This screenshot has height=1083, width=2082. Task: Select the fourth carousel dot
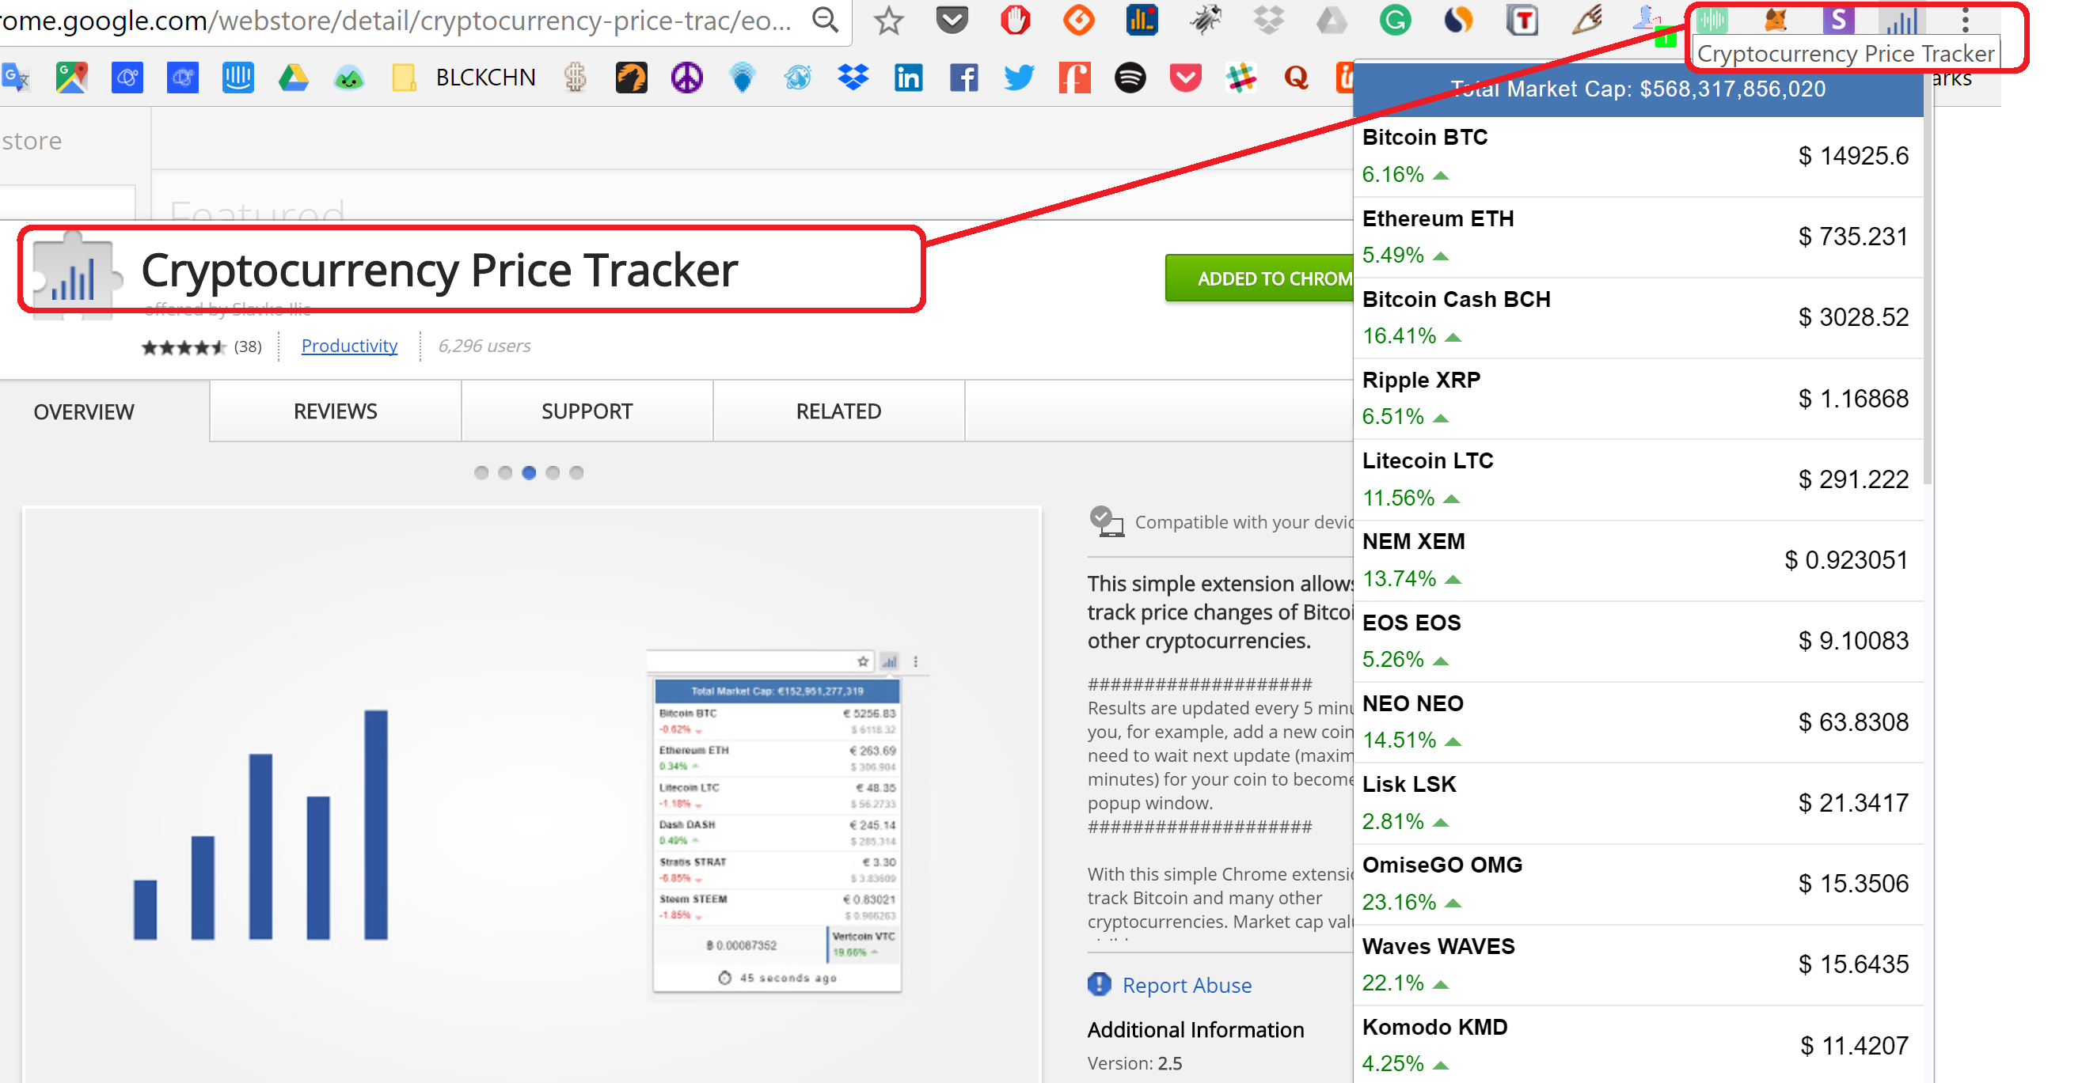pos(553,472)
